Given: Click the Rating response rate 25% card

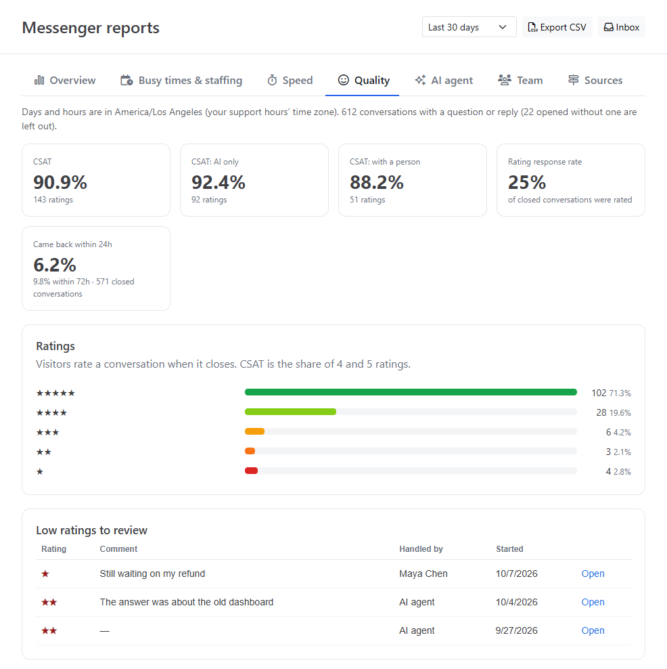Looking at the screenshot, I should tap(571, 180).
